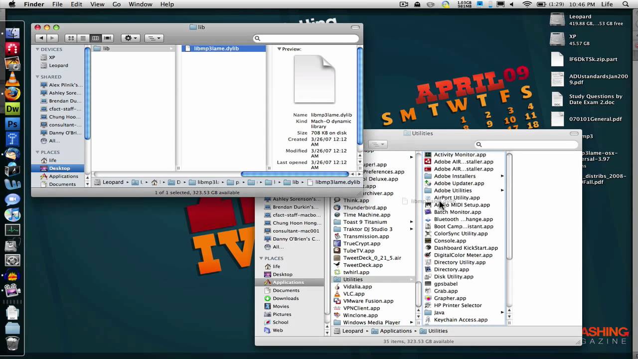
Task: Select Console.app in Utilities list
Action: [x=450, y=241]
